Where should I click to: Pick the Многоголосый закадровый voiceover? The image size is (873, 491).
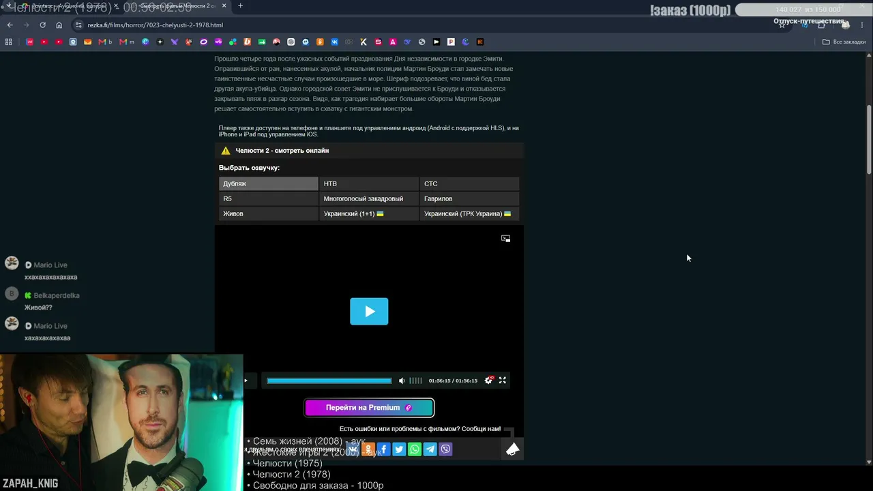[369, 198]
